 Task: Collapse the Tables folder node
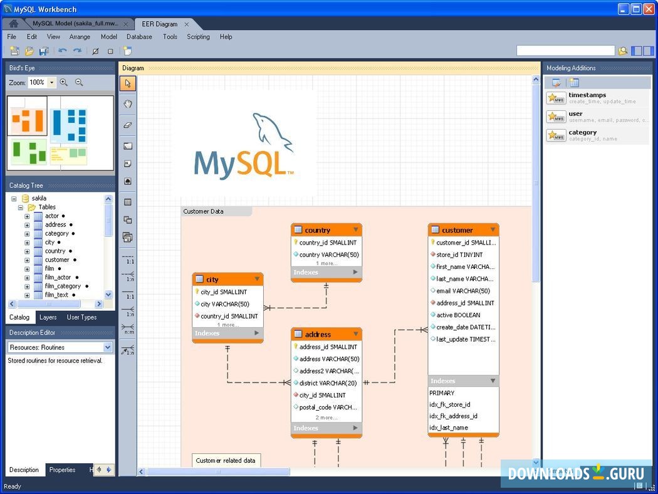(x=21, y=208)
